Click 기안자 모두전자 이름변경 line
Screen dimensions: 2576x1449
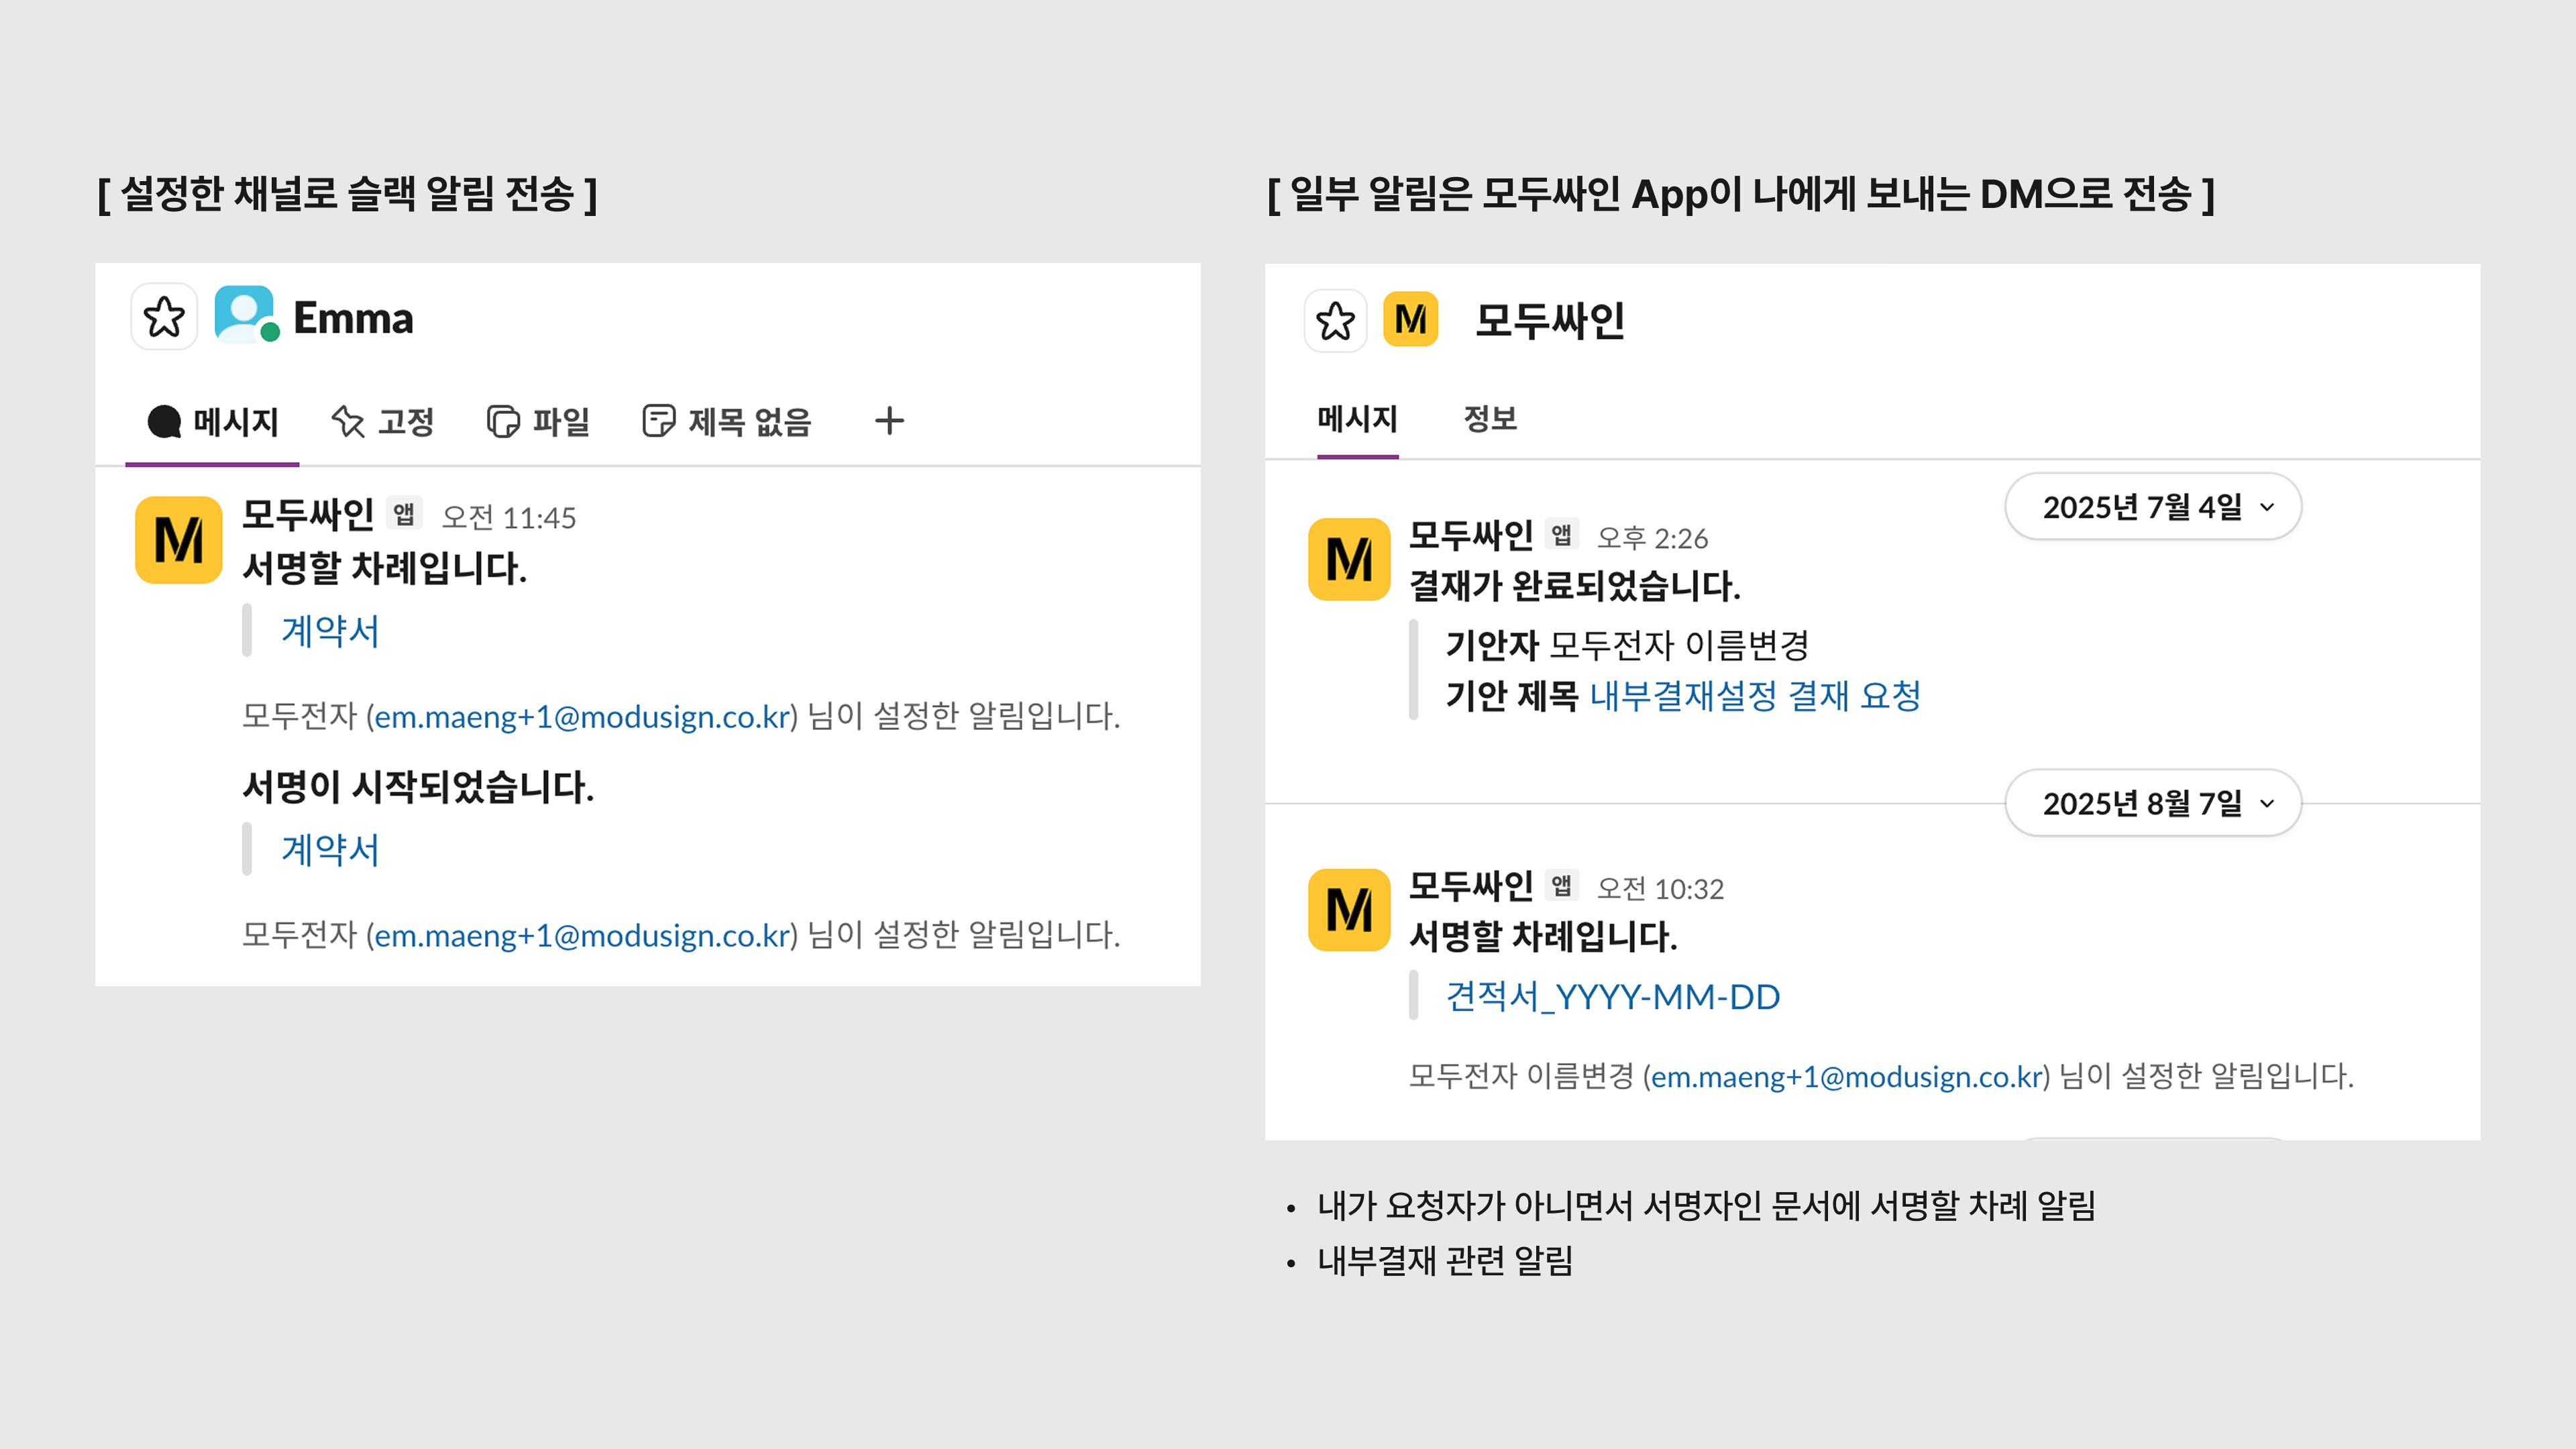1628,646
